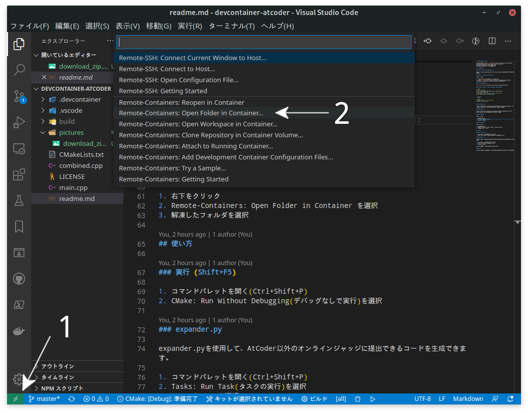The width and height of the screenshot is (528, 413).
Task: Select Remote-SSH: Open Configuration File
Action: (x=264, y=80)
